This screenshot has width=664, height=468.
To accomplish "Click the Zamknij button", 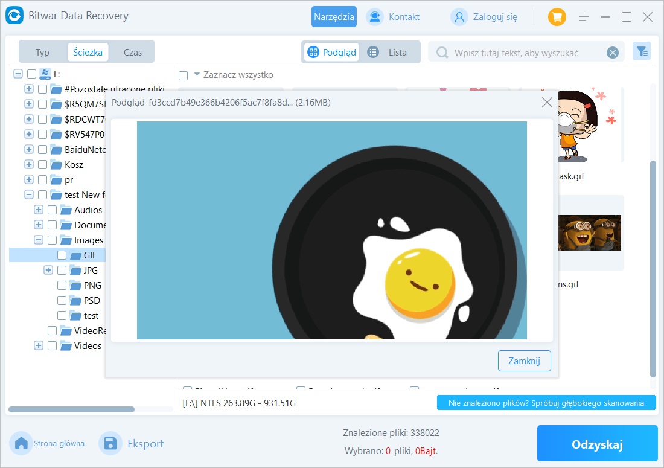I will click(524, 361).
